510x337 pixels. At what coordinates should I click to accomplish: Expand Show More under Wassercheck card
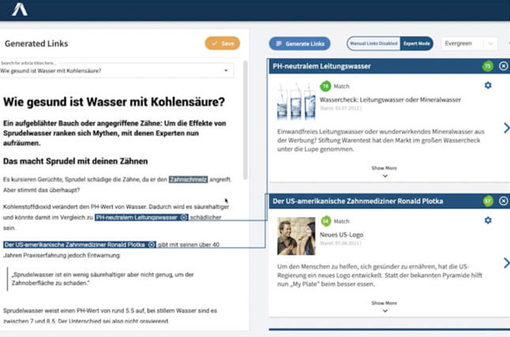385,172
